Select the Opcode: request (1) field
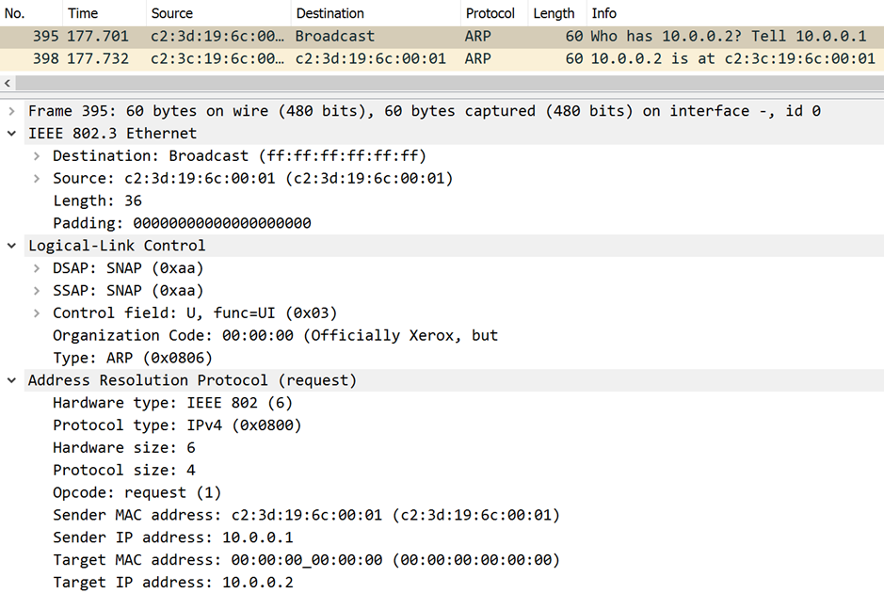The image size is (884, 593). point(137,493)
